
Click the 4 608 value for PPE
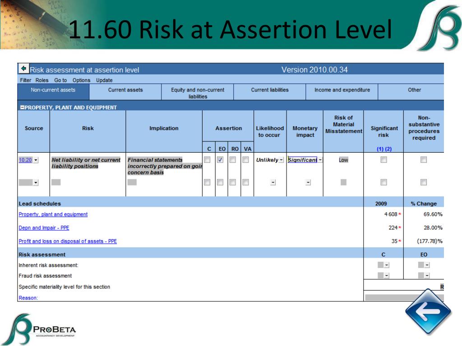click(391, 214)
